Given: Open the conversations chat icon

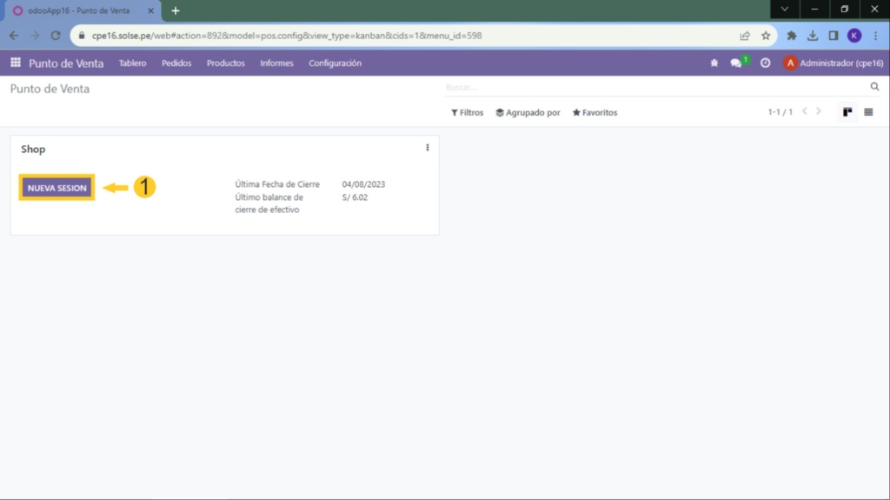Looking at the screenshot, I should (736, 63).
